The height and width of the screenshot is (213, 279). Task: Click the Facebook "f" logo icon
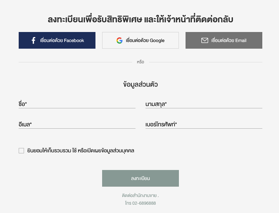click(33, 40)
